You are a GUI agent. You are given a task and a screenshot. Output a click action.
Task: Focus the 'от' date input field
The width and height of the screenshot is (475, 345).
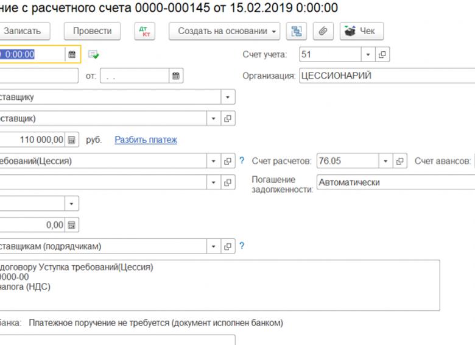pyautogui.click(x=135, y=76)
